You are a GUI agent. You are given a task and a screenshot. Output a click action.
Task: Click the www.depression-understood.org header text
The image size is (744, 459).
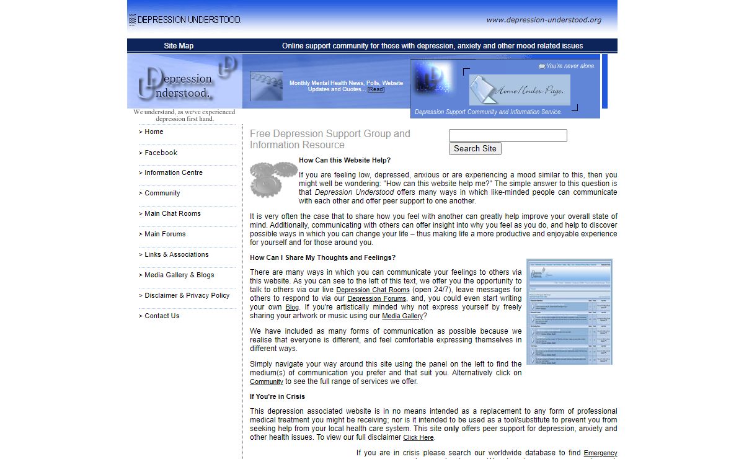(544, 20)
